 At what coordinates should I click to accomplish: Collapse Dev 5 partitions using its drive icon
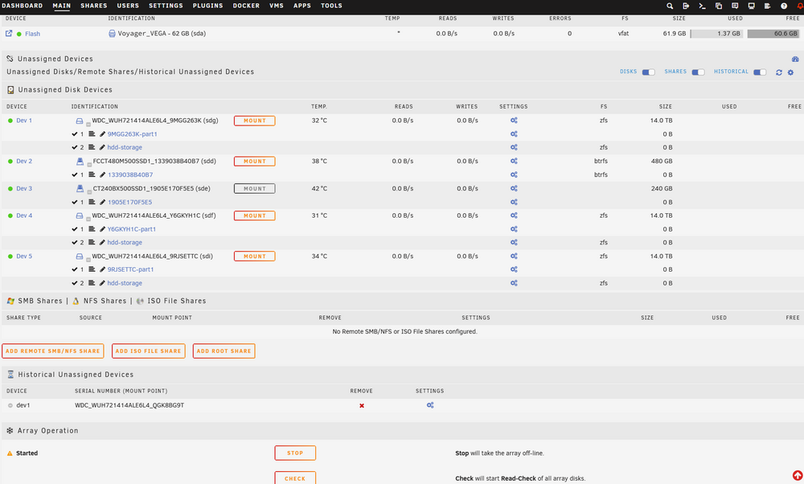80,256
